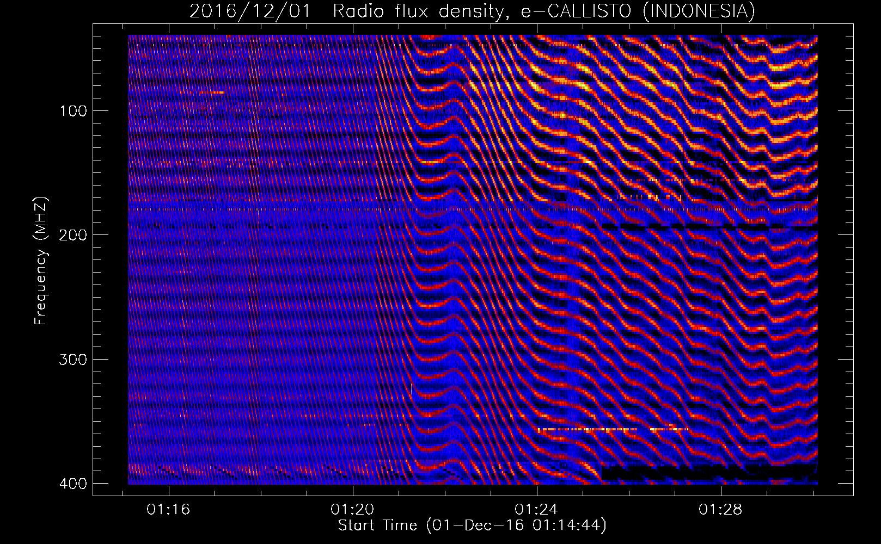Image resolution: width=881 pixels, height=544 pixels.
Task: Click the 01:16 time tick label
Action: coord(168,510)
